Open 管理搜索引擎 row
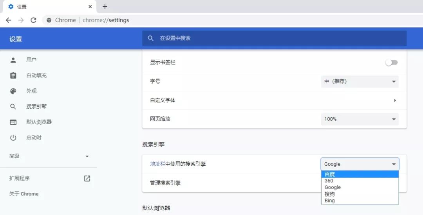 274,183
